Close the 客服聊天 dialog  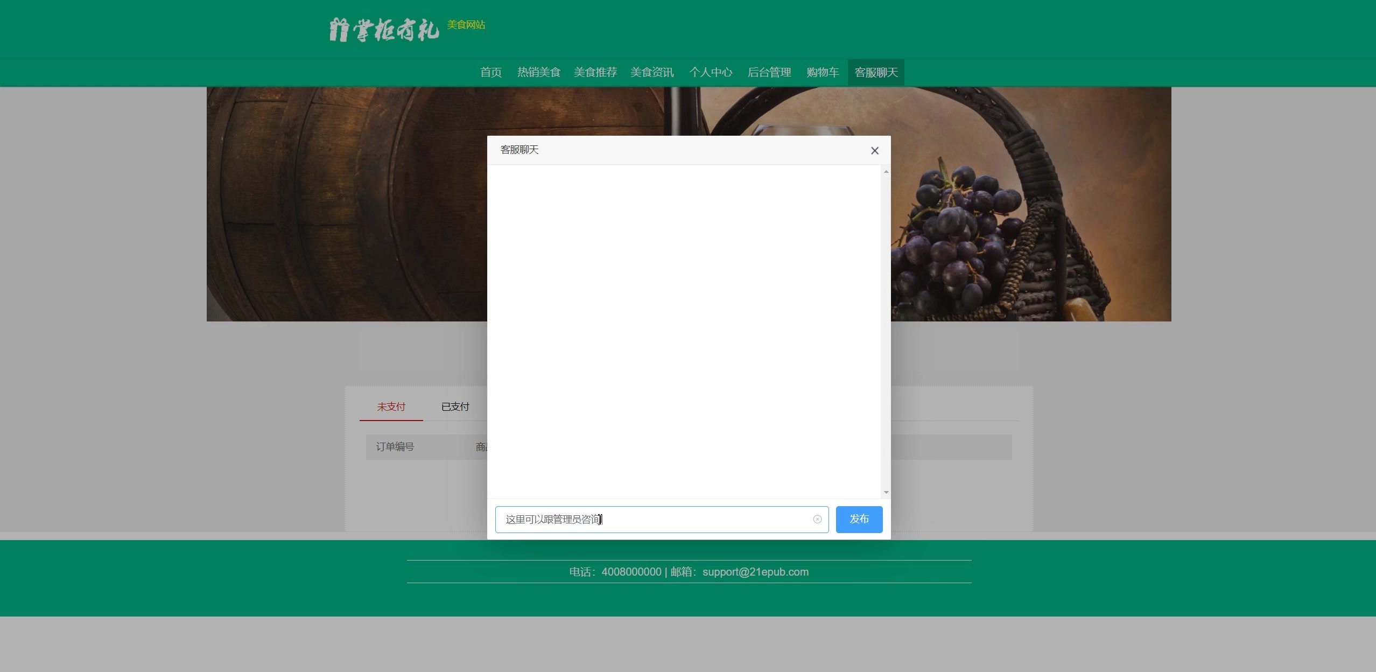coord(874,151)
